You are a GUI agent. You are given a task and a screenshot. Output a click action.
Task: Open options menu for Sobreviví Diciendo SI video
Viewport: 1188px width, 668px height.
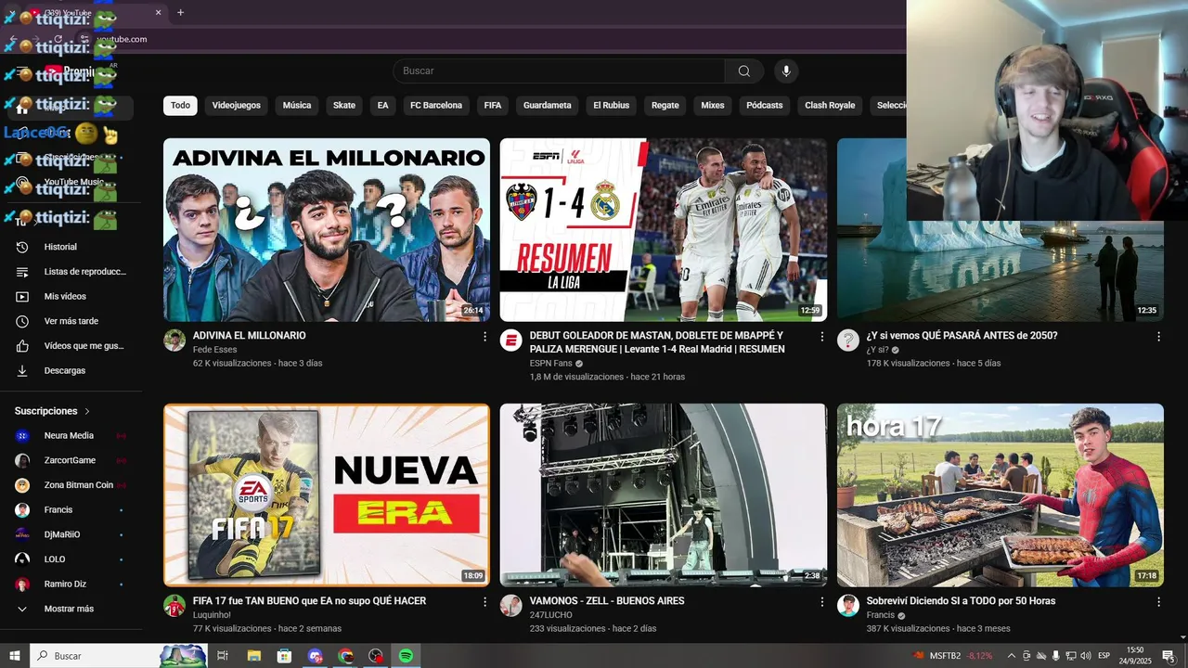(x=1158, y=602)
